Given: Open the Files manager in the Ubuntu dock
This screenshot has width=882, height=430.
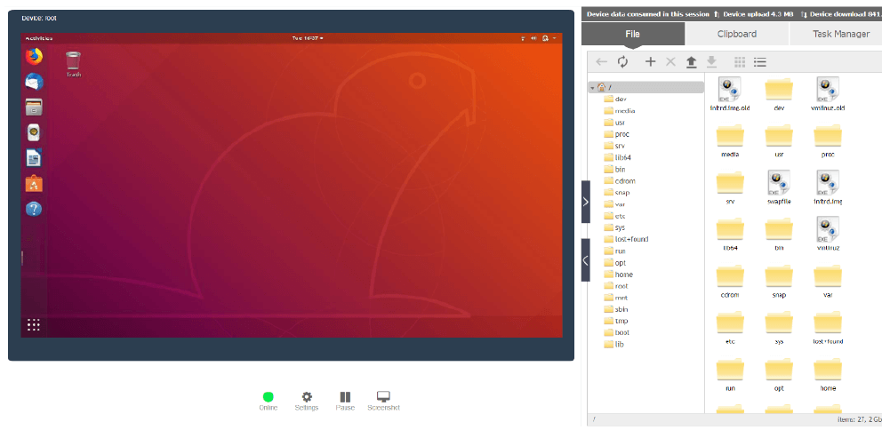Looking at the screenshot, I should point(34,107).
